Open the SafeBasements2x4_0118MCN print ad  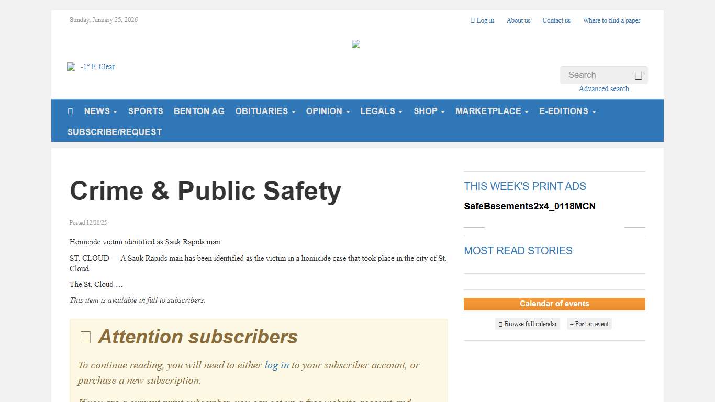[x=530, y=206]
